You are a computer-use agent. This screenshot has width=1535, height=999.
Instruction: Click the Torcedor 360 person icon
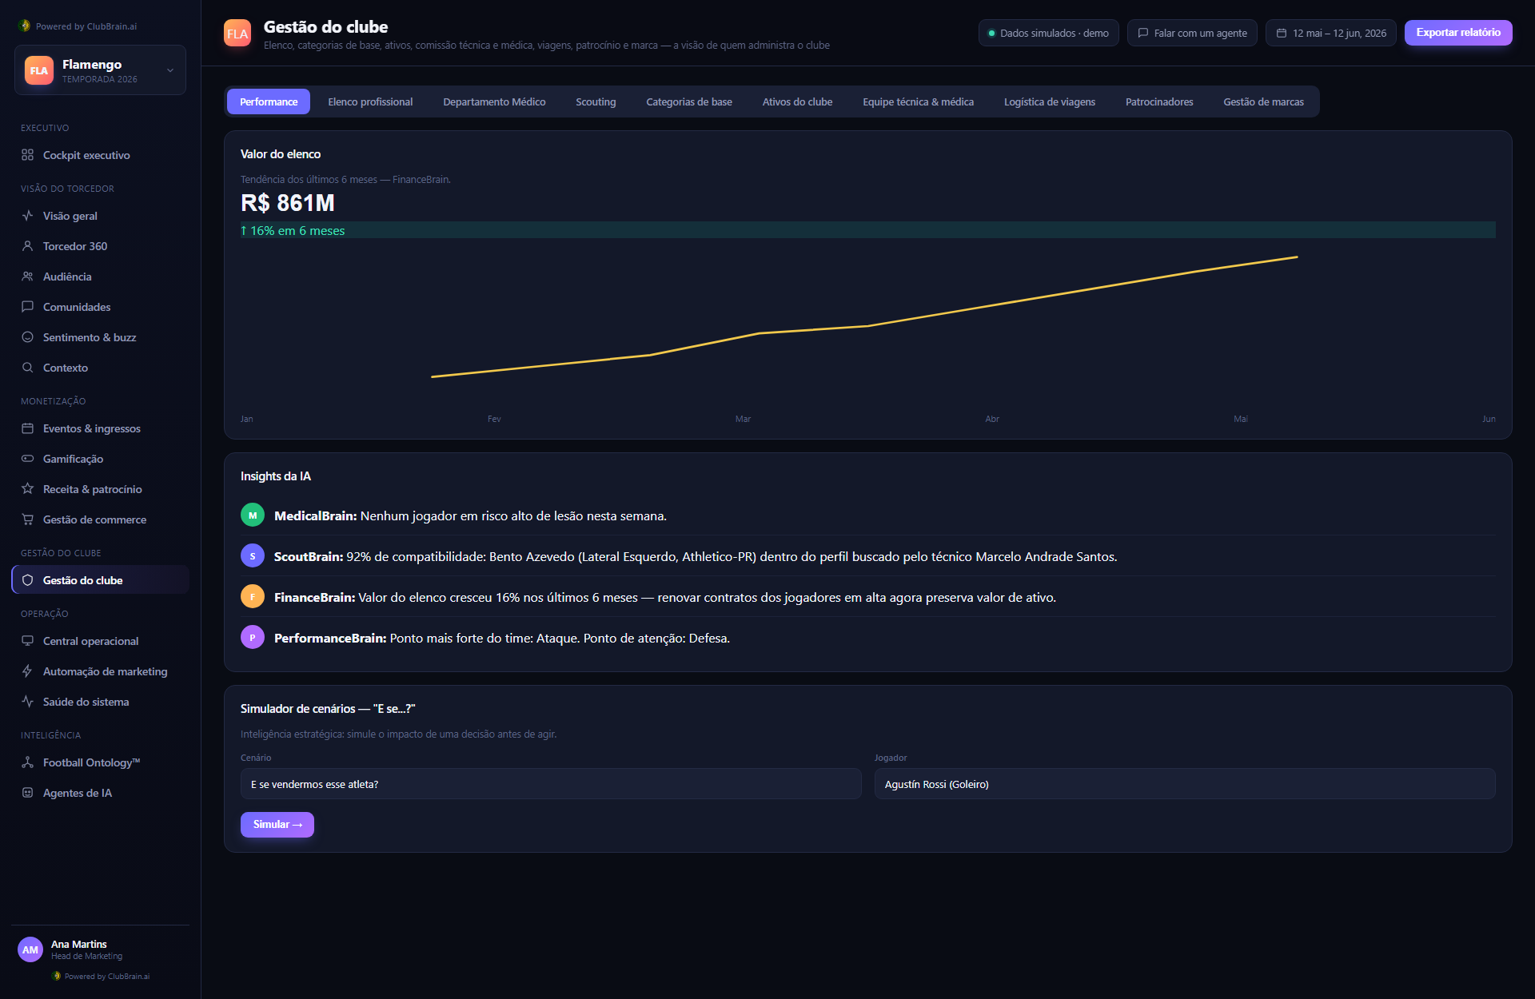[27, 246]
